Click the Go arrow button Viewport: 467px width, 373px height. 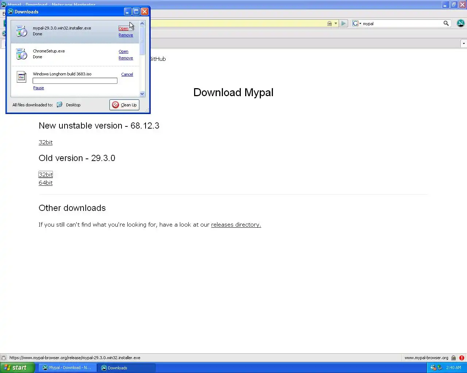(343, 23)
